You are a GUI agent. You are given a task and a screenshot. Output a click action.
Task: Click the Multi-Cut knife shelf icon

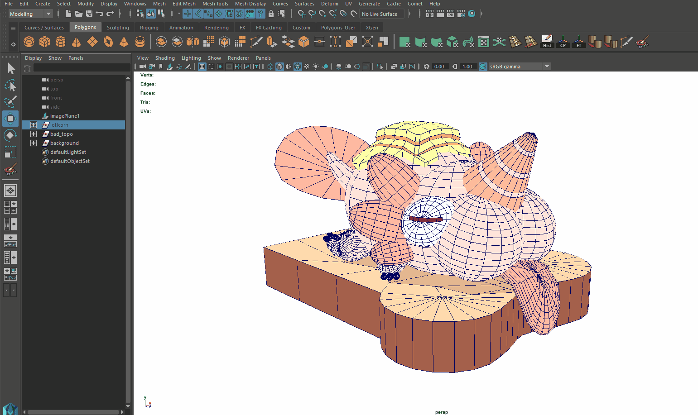click(256, 42)
